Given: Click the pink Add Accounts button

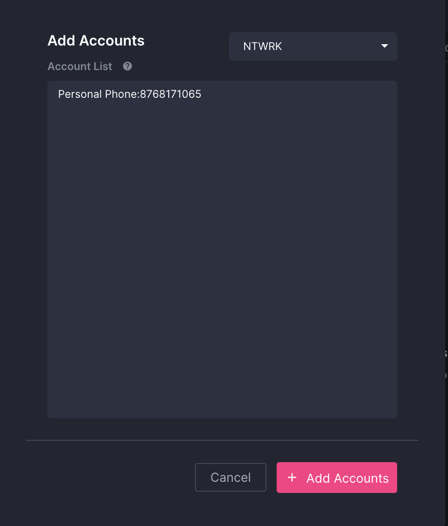Looking at the screenshot, I should [x=336, y=478].
